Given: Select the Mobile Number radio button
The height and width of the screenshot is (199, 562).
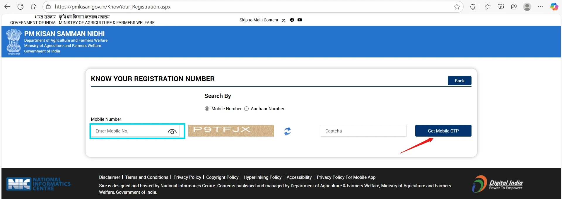Looking at the screenshot, I should pyautogui.click(x=207, y=109).
